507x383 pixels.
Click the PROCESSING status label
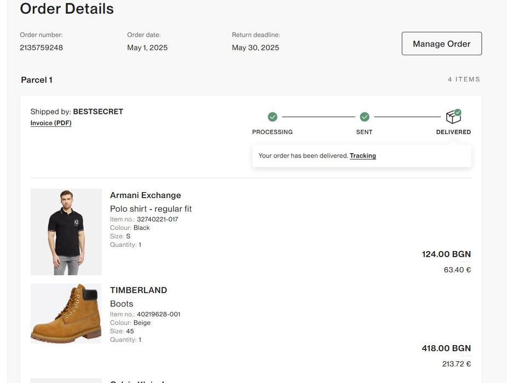[x=272, y=132]
